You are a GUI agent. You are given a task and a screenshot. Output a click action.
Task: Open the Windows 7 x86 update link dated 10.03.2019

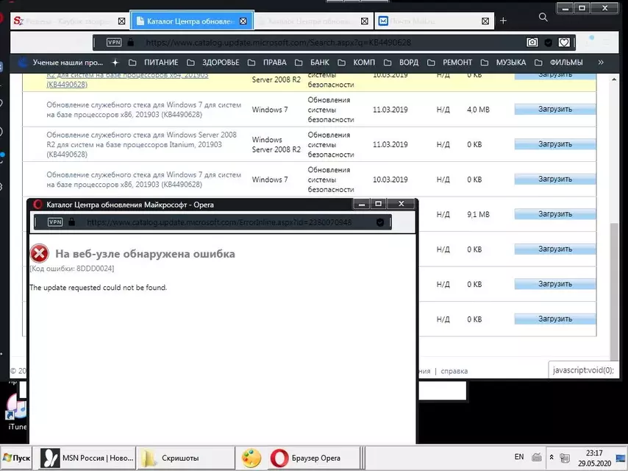(144, 180)
